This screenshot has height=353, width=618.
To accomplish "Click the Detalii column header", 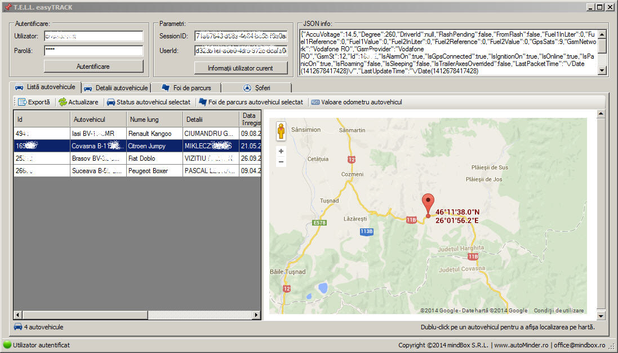I will point(211,119).
